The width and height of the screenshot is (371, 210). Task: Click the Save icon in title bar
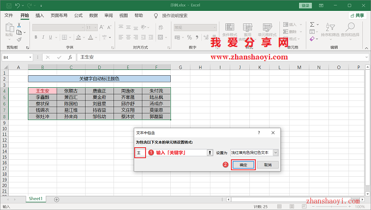(x=9, y=5)
